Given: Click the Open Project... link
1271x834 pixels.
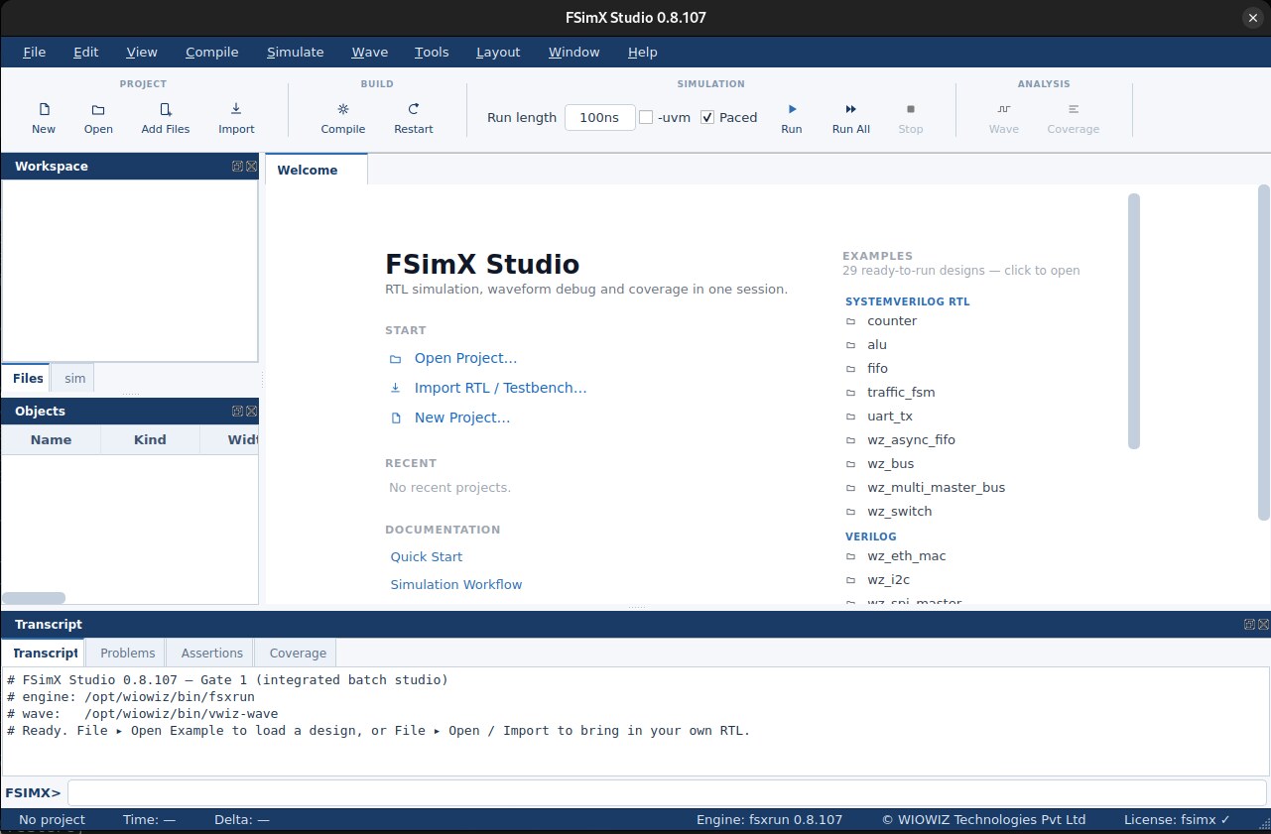Looking at the screenshot, I should pos(465,358).
